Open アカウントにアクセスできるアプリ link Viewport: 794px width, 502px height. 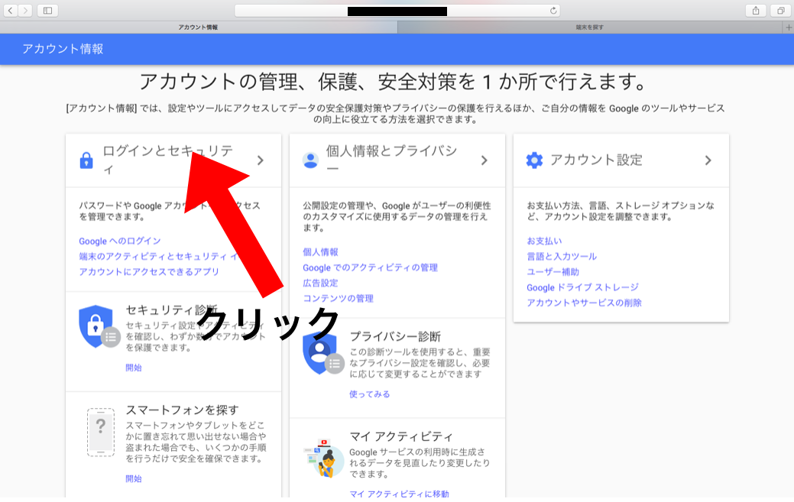coord(149,272)
